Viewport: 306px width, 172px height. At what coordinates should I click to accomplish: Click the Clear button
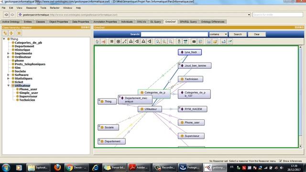[257, 34]
